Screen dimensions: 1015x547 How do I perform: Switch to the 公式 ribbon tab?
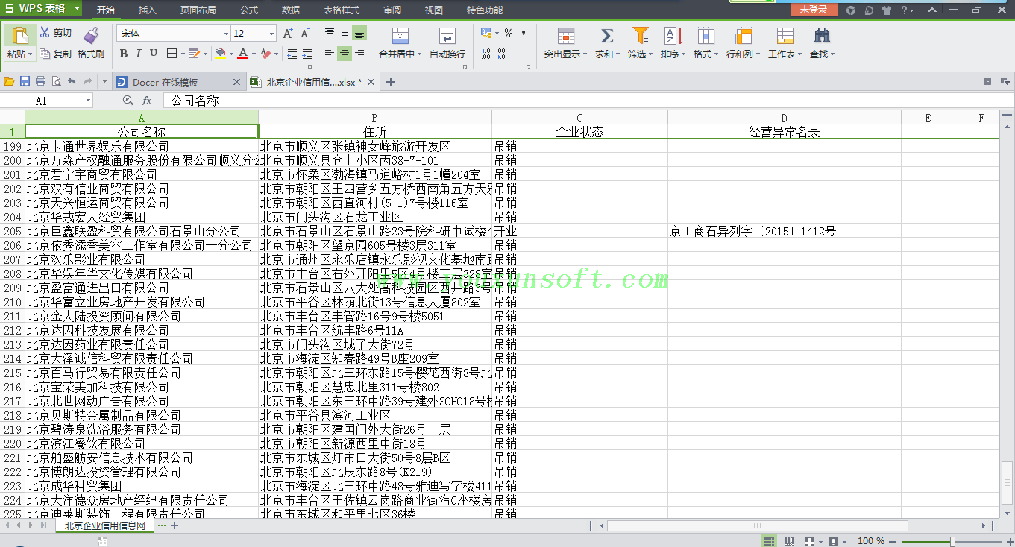coord(249,10)
